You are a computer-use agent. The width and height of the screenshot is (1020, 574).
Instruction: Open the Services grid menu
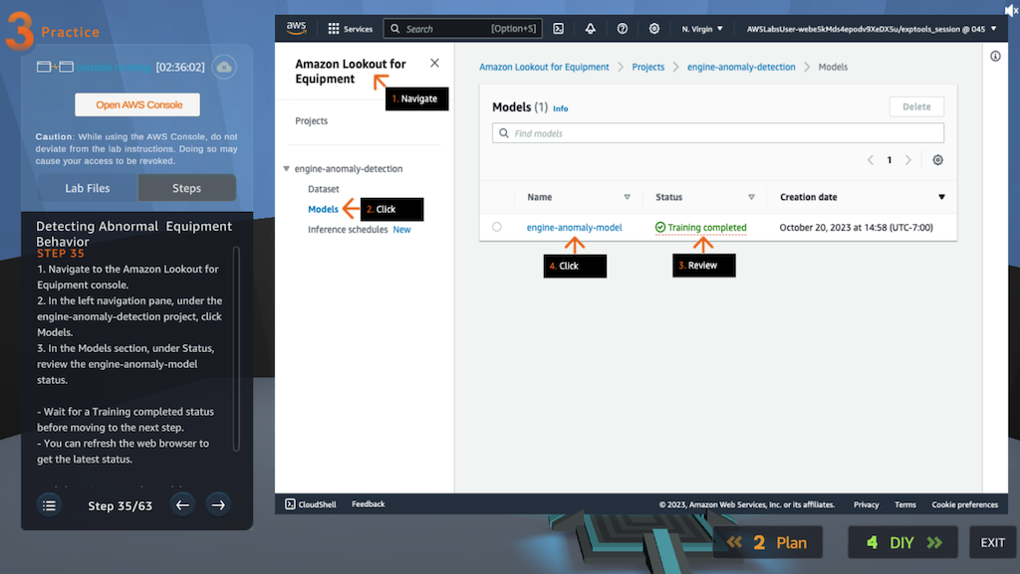[350, 29]
